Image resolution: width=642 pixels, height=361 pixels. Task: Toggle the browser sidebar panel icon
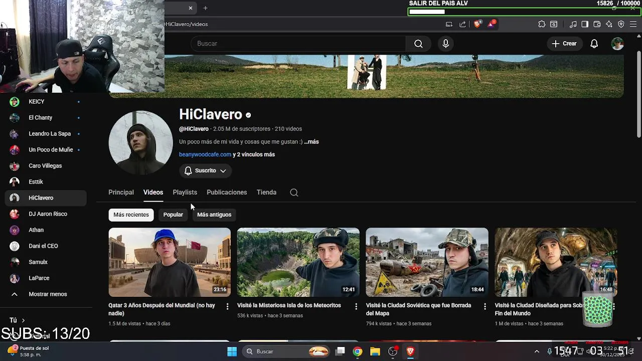click(x=585, y=24)
